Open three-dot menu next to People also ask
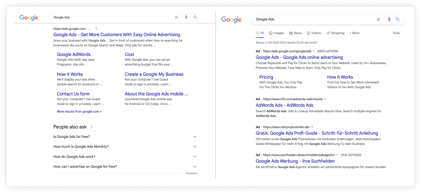The height and width of the screenshot is (193, 421). 92,127
